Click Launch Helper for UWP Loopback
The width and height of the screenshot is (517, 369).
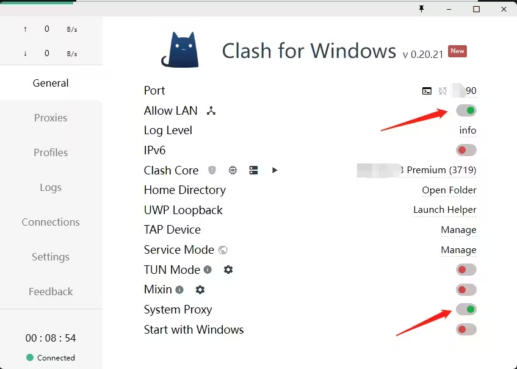[444, 210]
